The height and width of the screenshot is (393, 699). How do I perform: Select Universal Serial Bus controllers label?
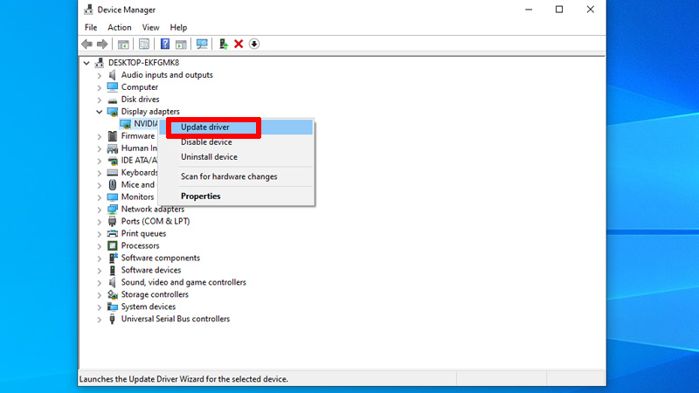[x=176, y=319]
